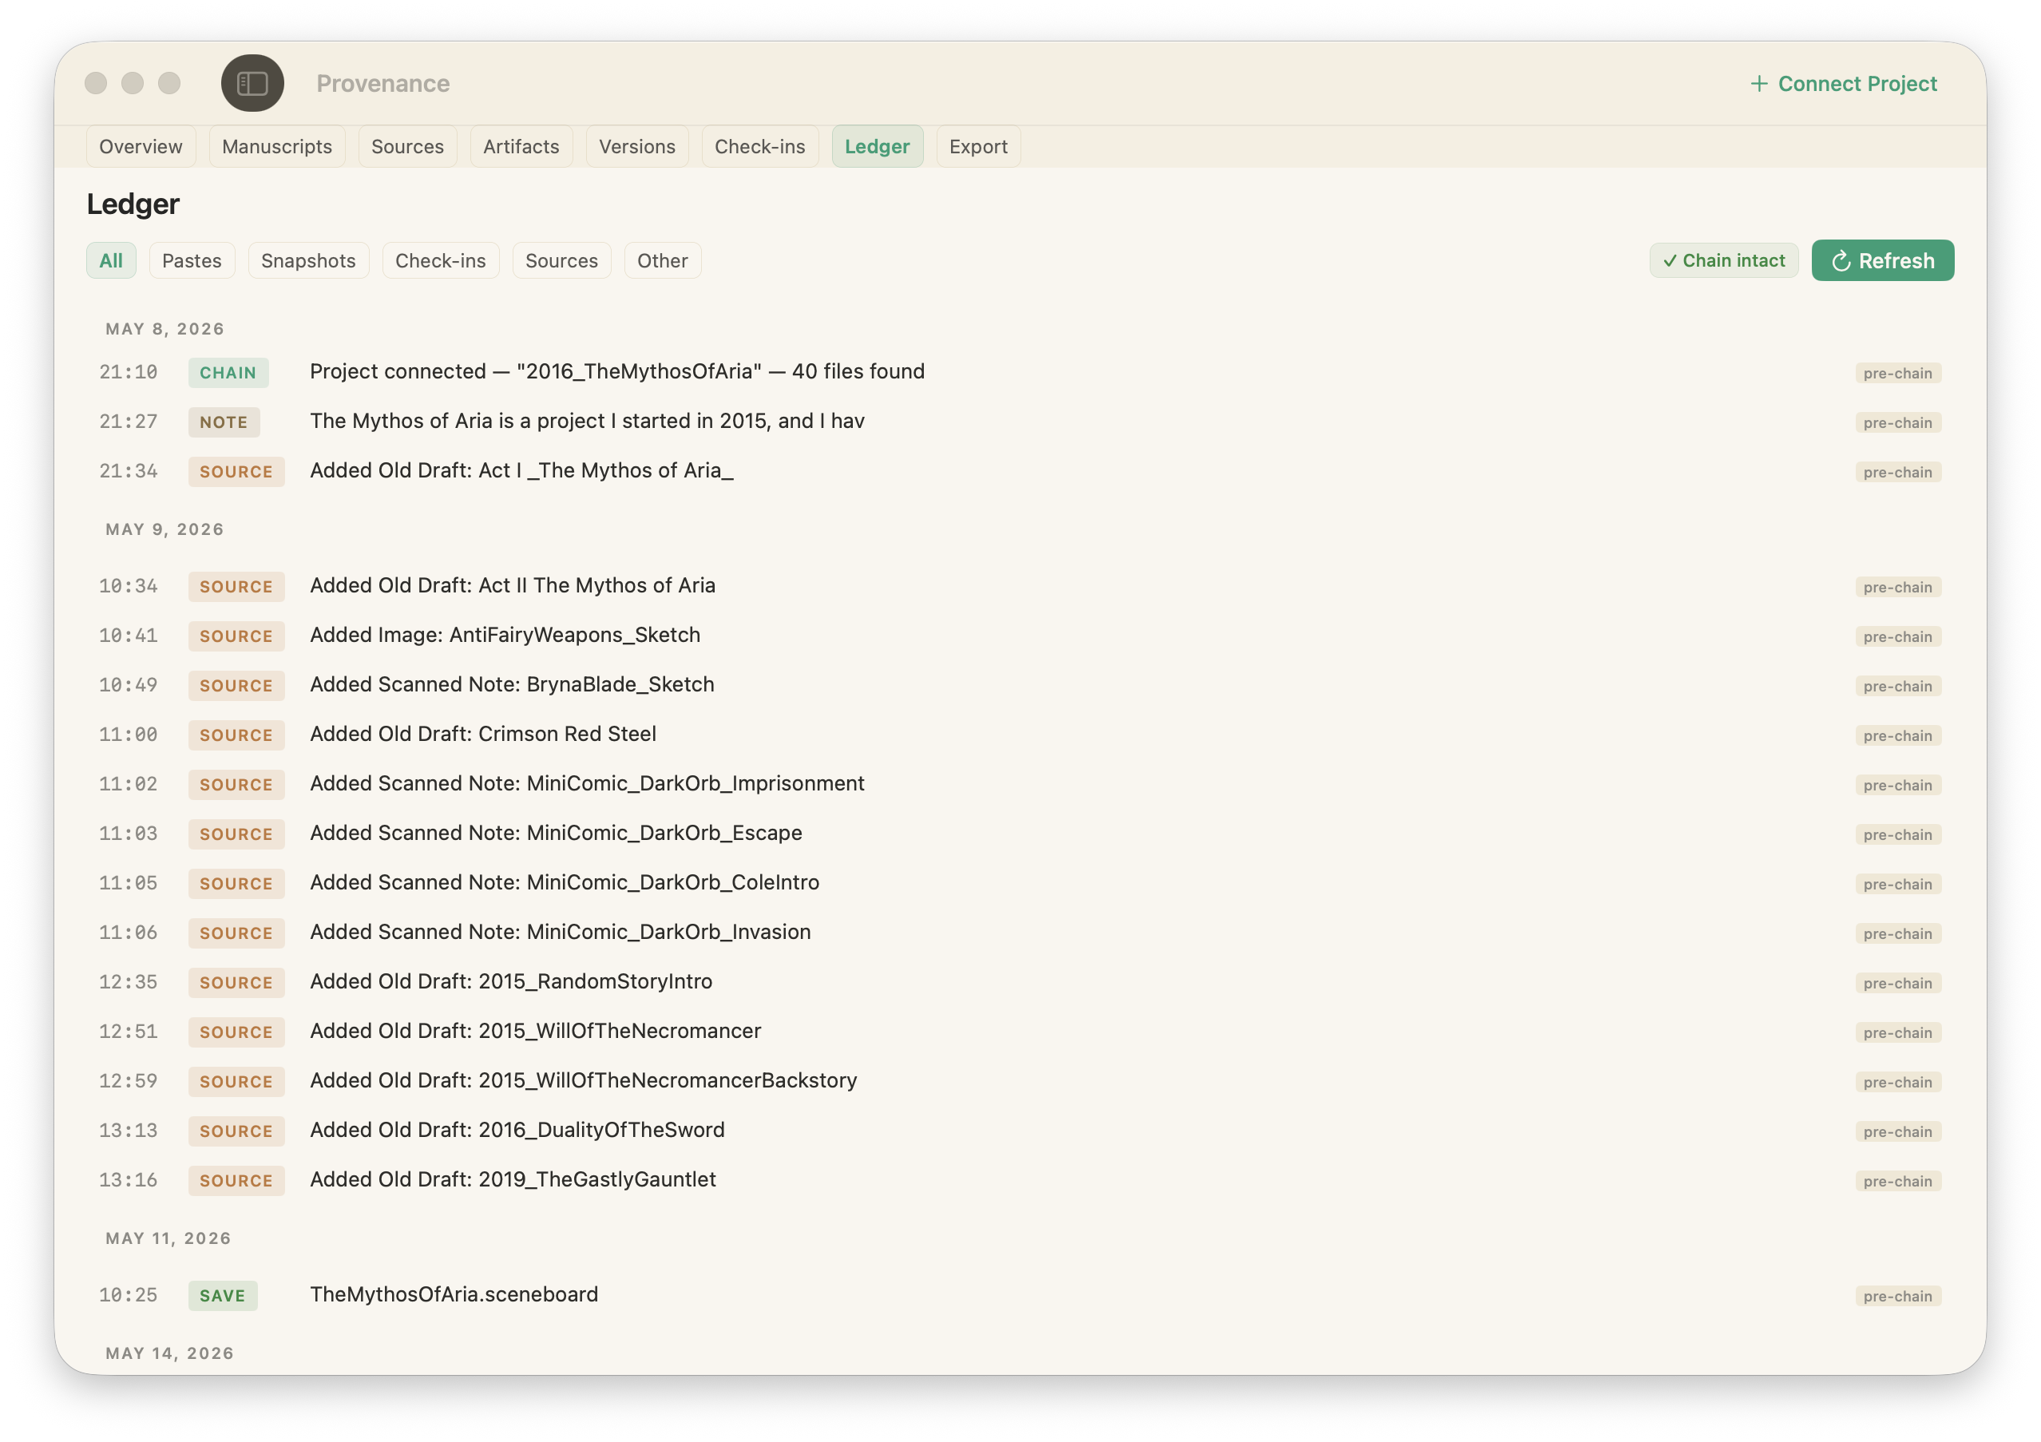Select 2015_RandomStoryIntro draft entry
This screenshot has height=1442, width=2041.
1020,981
